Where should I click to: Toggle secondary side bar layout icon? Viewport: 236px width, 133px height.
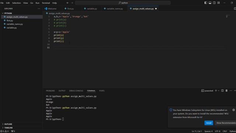(214, 3)
